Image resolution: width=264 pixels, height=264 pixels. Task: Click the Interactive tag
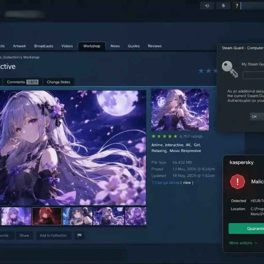[x=174, y=145]
